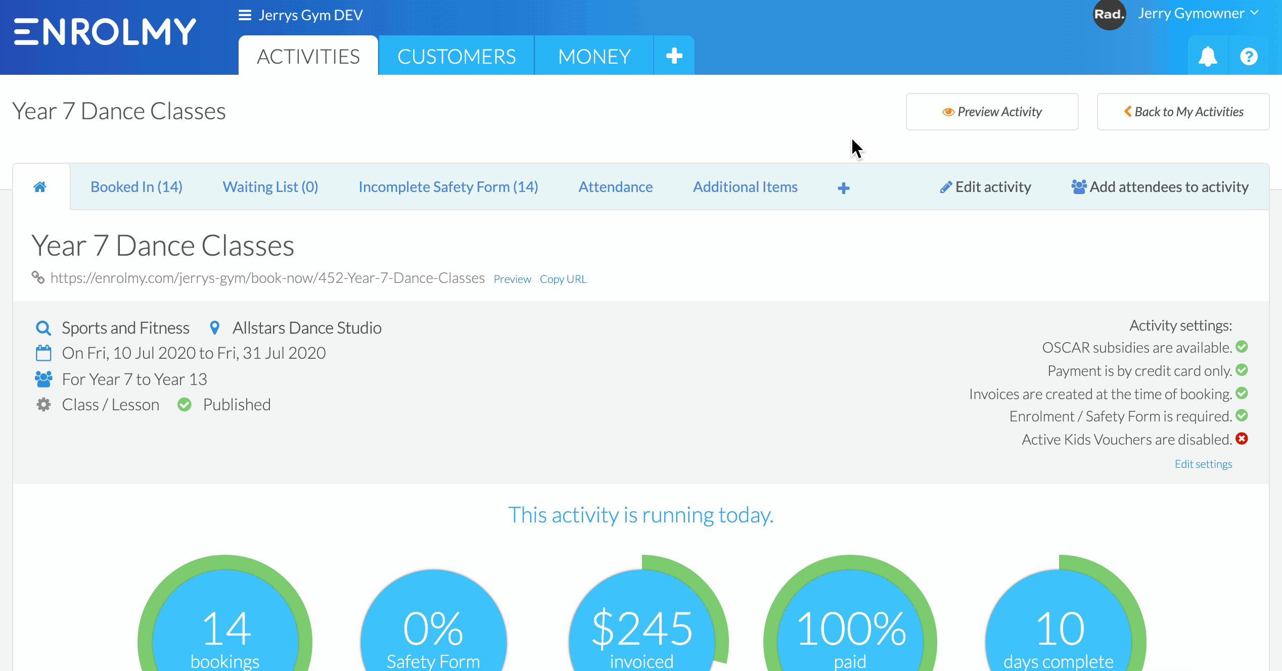Image resolution: width=1282 pixels, height=671 pixels.
Task: Click the invoices at booking green check
Action: (1242, 393)
